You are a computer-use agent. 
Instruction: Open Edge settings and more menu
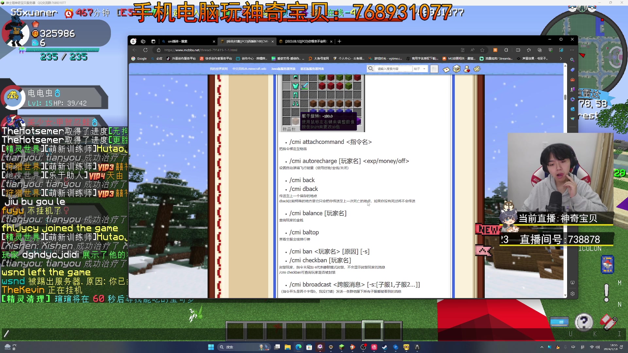click(x=572, y=50)
